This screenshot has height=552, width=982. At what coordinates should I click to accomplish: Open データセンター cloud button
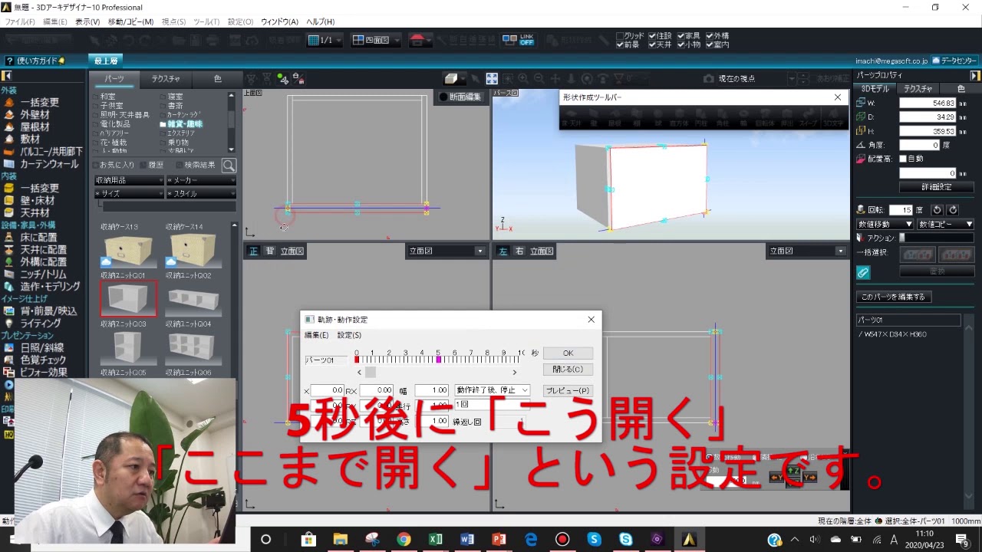click(x=954, y=61)
